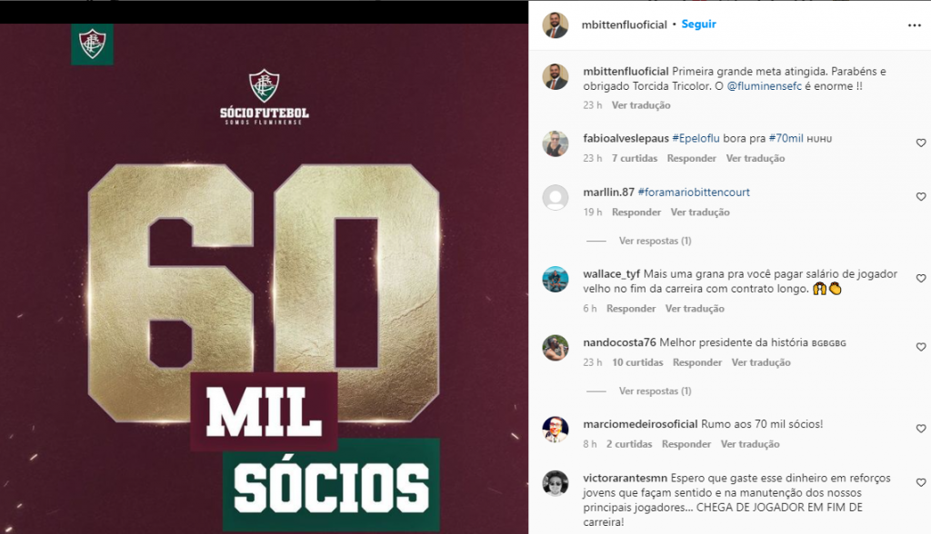Open marciomedeirosoficial's profile avatar
Screen dimensions: 931x534
click(x=556, y=430)
